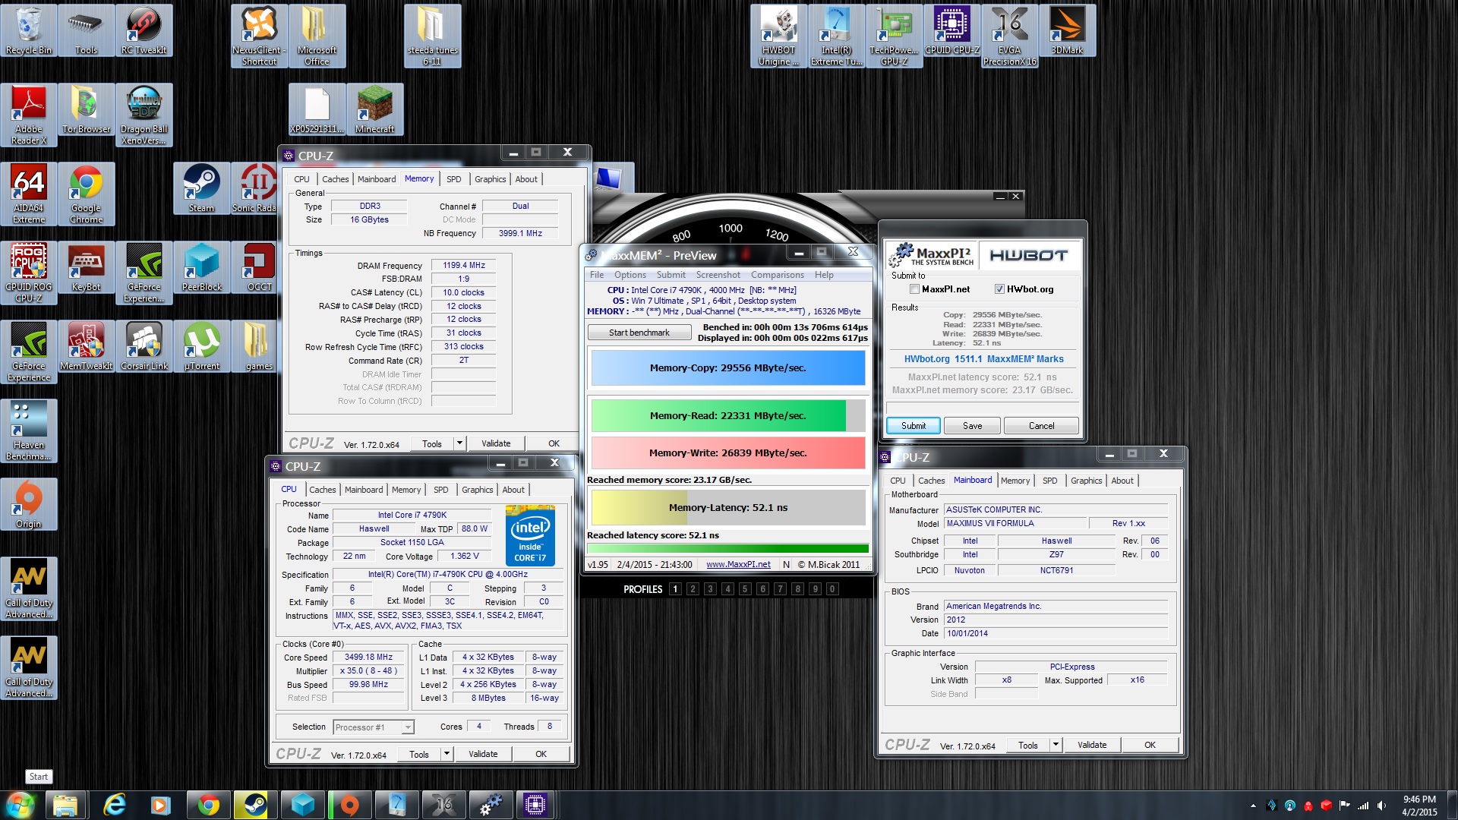
Task: Click Save button in HWBOT dialog
Action: (x=972, y=426)
